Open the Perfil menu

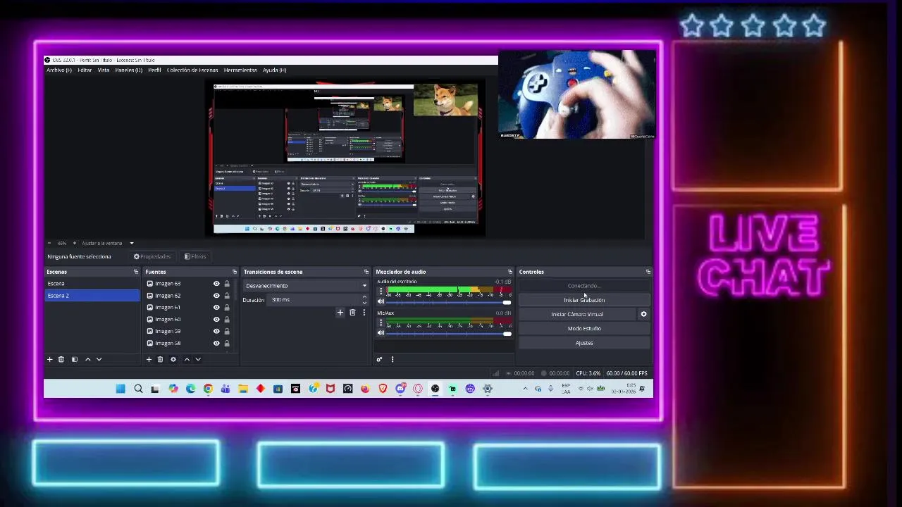[154, 70]
